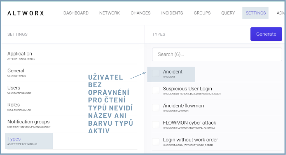
Task: Switch to the Network tab
Action: [x=109, y=13]
